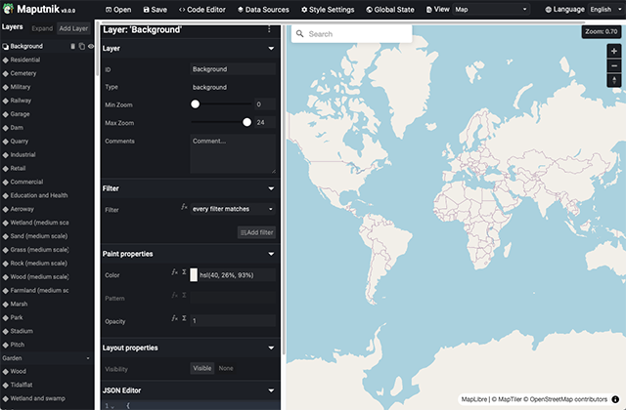Open the layer options kebab menu
The image size is (626, 410).
click(269, 29)
